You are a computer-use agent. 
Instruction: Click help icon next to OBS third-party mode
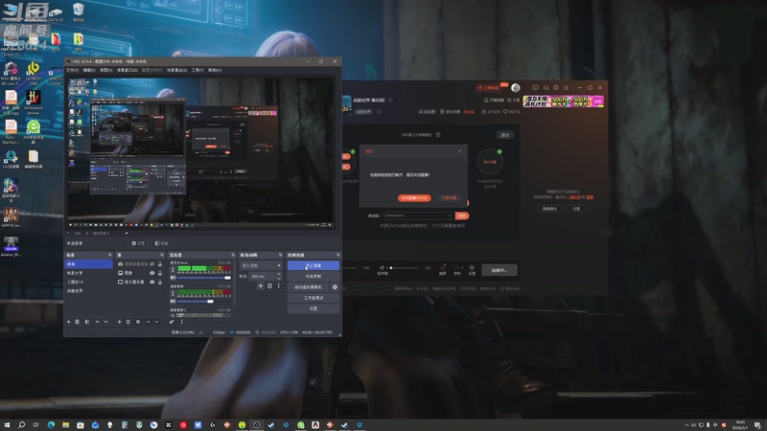438,135
